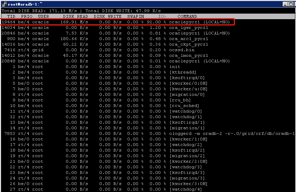
Task: Click the 92.00 % IO value
Action: pos(157,22)
